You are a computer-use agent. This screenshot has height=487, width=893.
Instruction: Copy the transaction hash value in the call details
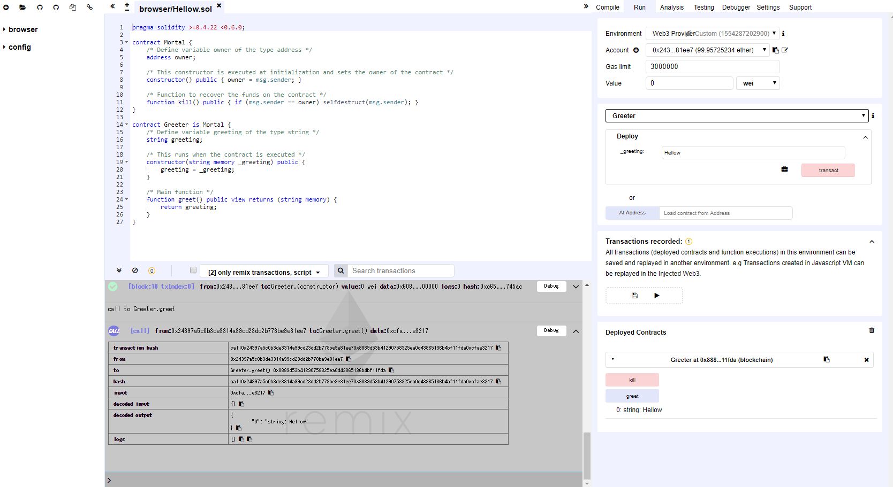click(498, 348)
